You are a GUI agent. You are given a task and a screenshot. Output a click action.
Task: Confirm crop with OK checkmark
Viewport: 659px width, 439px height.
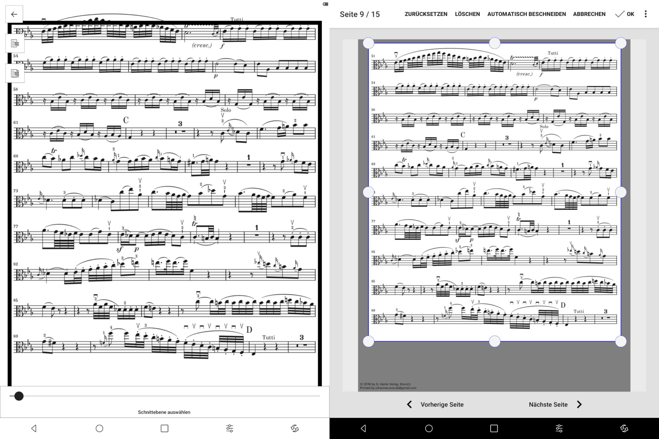click(x=625, y=14)
